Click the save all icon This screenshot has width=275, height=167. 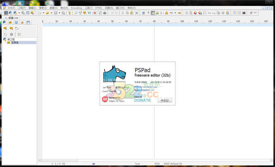(63, 13)
